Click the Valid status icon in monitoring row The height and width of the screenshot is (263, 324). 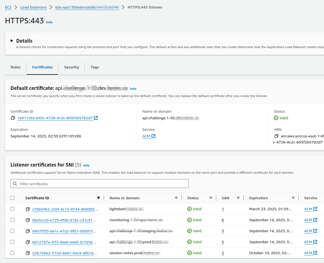190,220
